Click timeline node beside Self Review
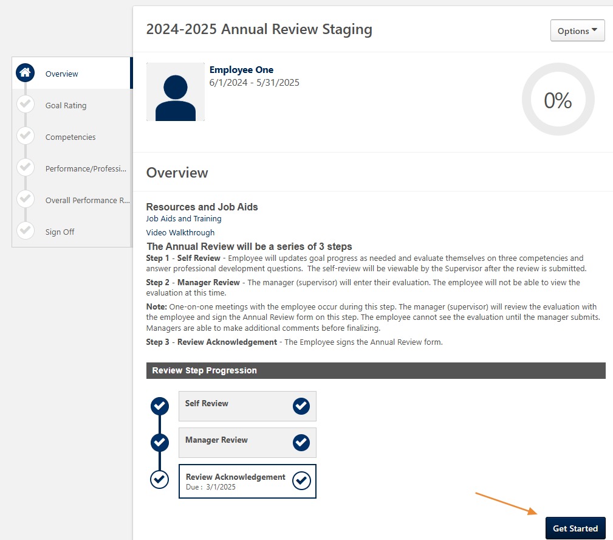 (x=160, y=406)
